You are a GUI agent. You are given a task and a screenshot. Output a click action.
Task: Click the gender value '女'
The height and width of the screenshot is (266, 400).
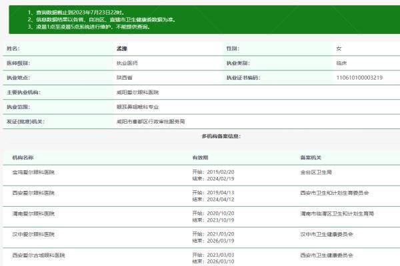(339, 49)
